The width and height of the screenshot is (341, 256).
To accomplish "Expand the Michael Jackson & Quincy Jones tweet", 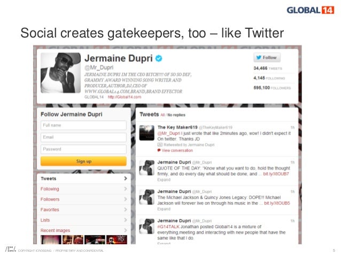I will (x=164, y=209).
